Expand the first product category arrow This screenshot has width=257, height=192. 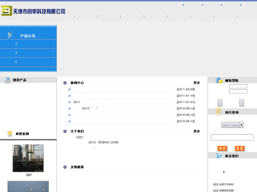coord(16,43)
